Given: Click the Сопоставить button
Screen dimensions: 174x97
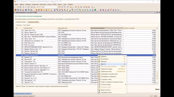Looking at the screenshot, I should click(27, 25).
